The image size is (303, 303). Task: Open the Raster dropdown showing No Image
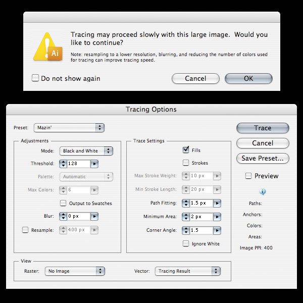[75, 271]
